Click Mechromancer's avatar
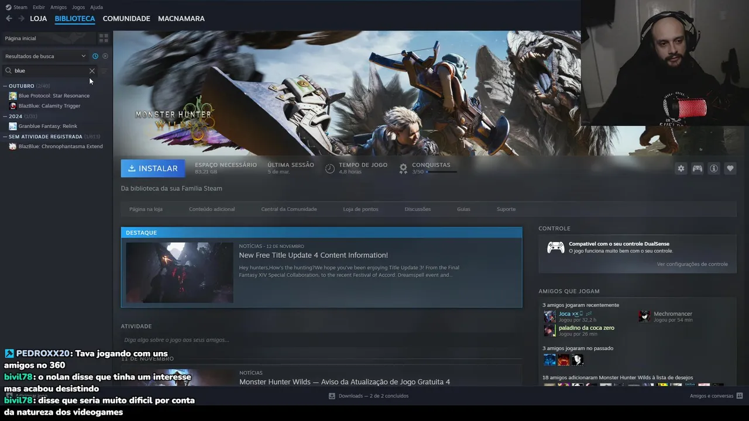Image resolution: width=749 pixels, height=421 pixels. click(x=644, y=316)
